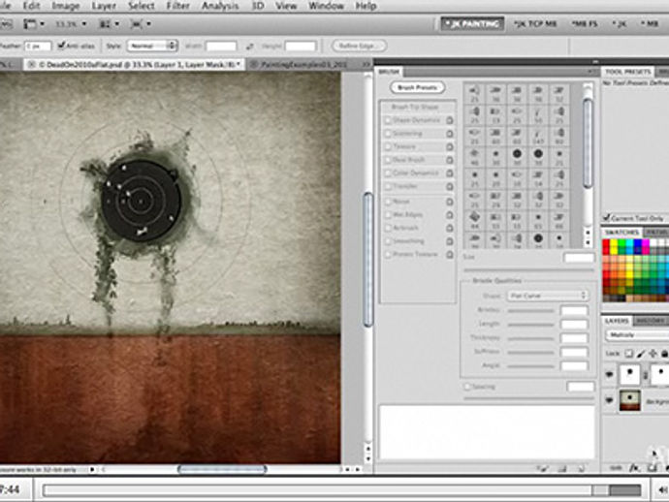
Task: Click the Brush Presets button
Action: 417,87
